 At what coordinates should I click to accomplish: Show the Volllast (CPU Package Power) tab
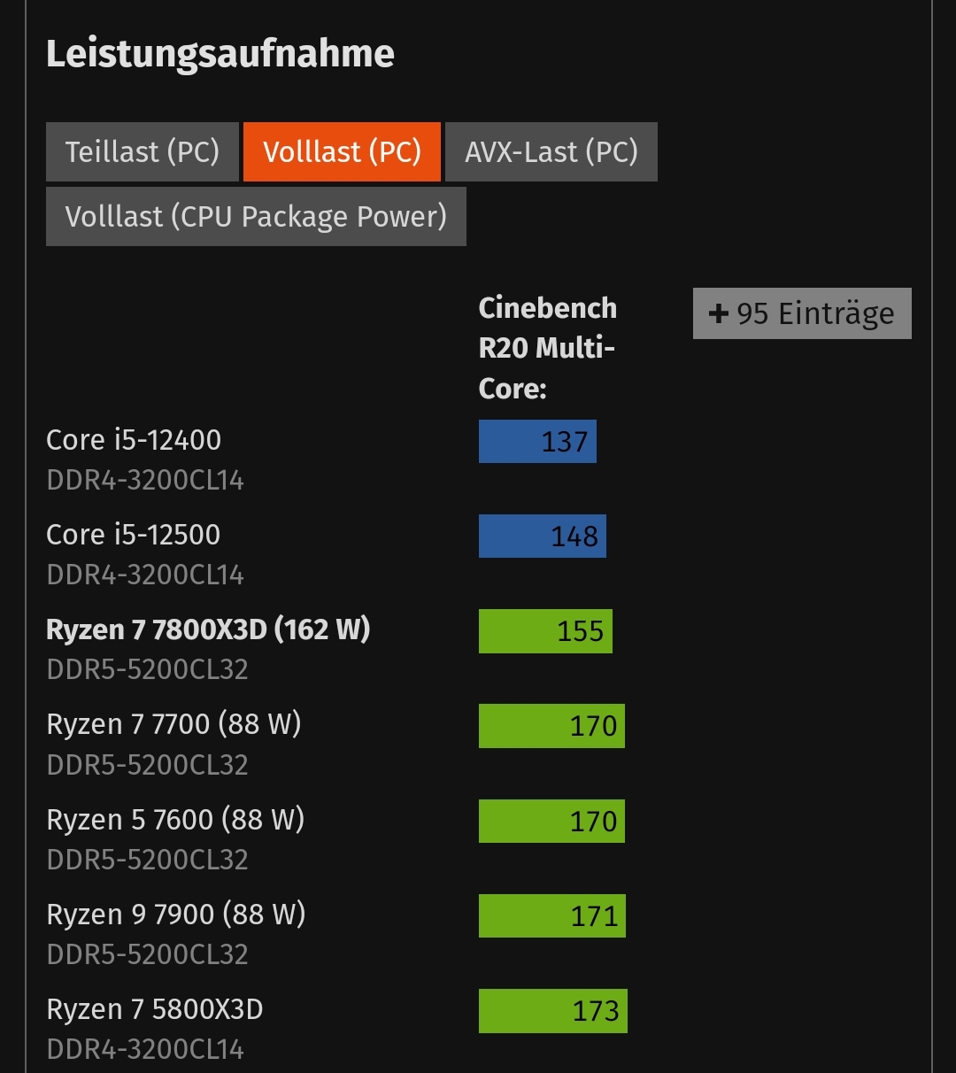[256, 216]
